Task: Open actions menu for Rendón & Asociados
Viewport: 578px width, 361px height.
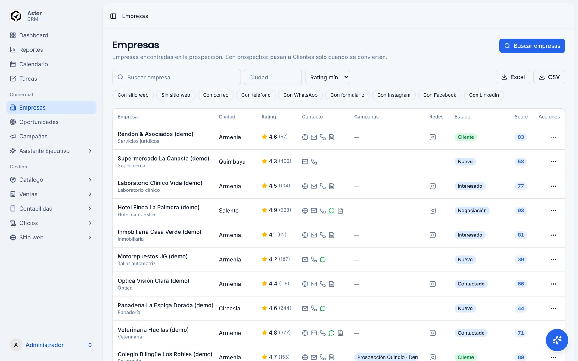Action: point(553,137)
